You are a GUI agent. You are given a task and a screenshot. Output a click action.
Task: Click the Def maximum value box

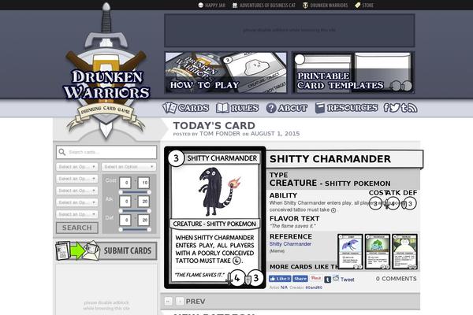[144, 220]
